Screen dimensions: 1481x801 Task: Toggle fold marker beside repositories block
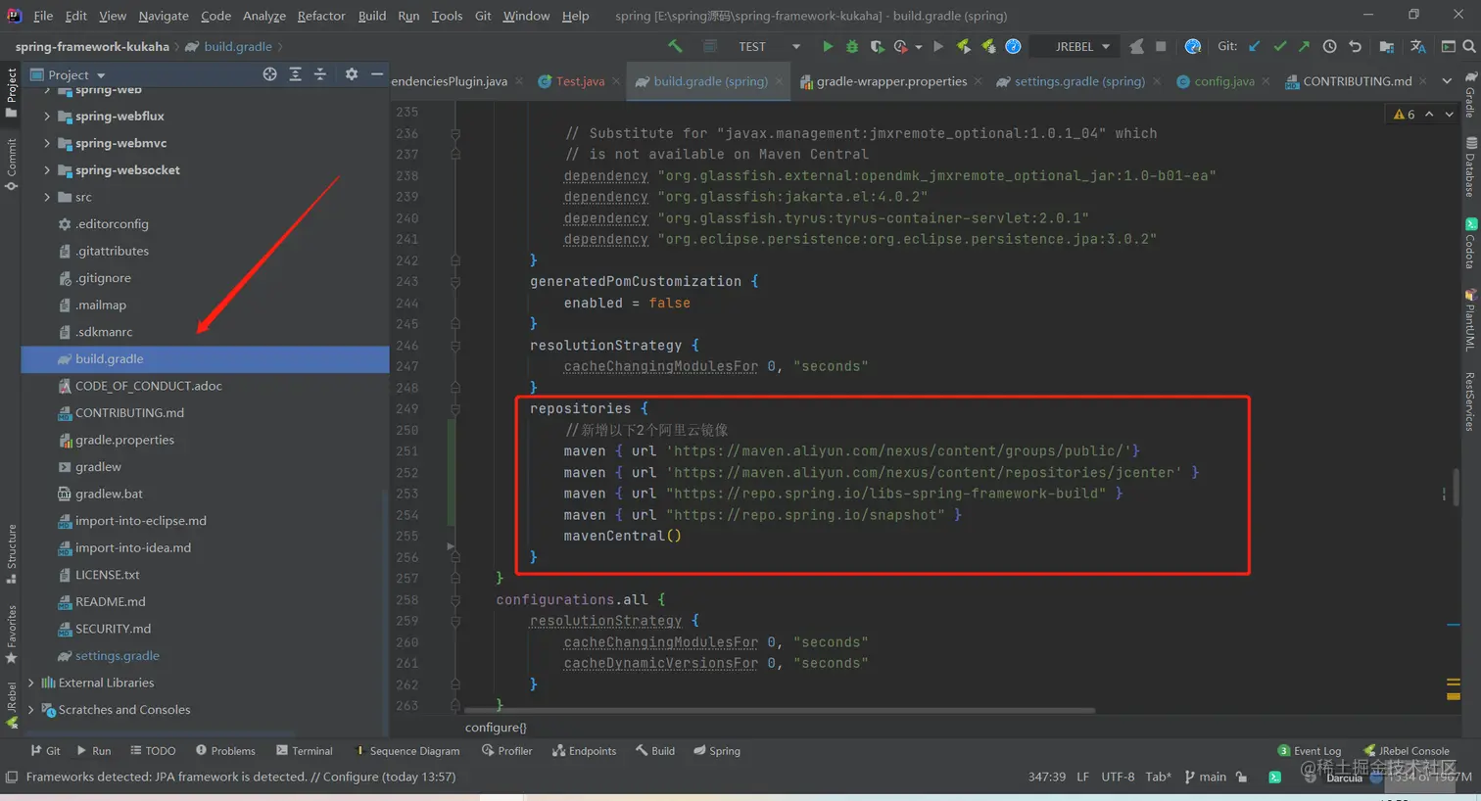click(x=454, y=409)
